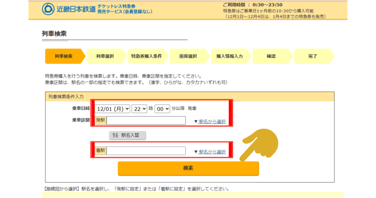Image resolution: width=376 pixels, height=198 pixels.
Task: Jump to the 購入情報入力 step
Action: point(229,56)
